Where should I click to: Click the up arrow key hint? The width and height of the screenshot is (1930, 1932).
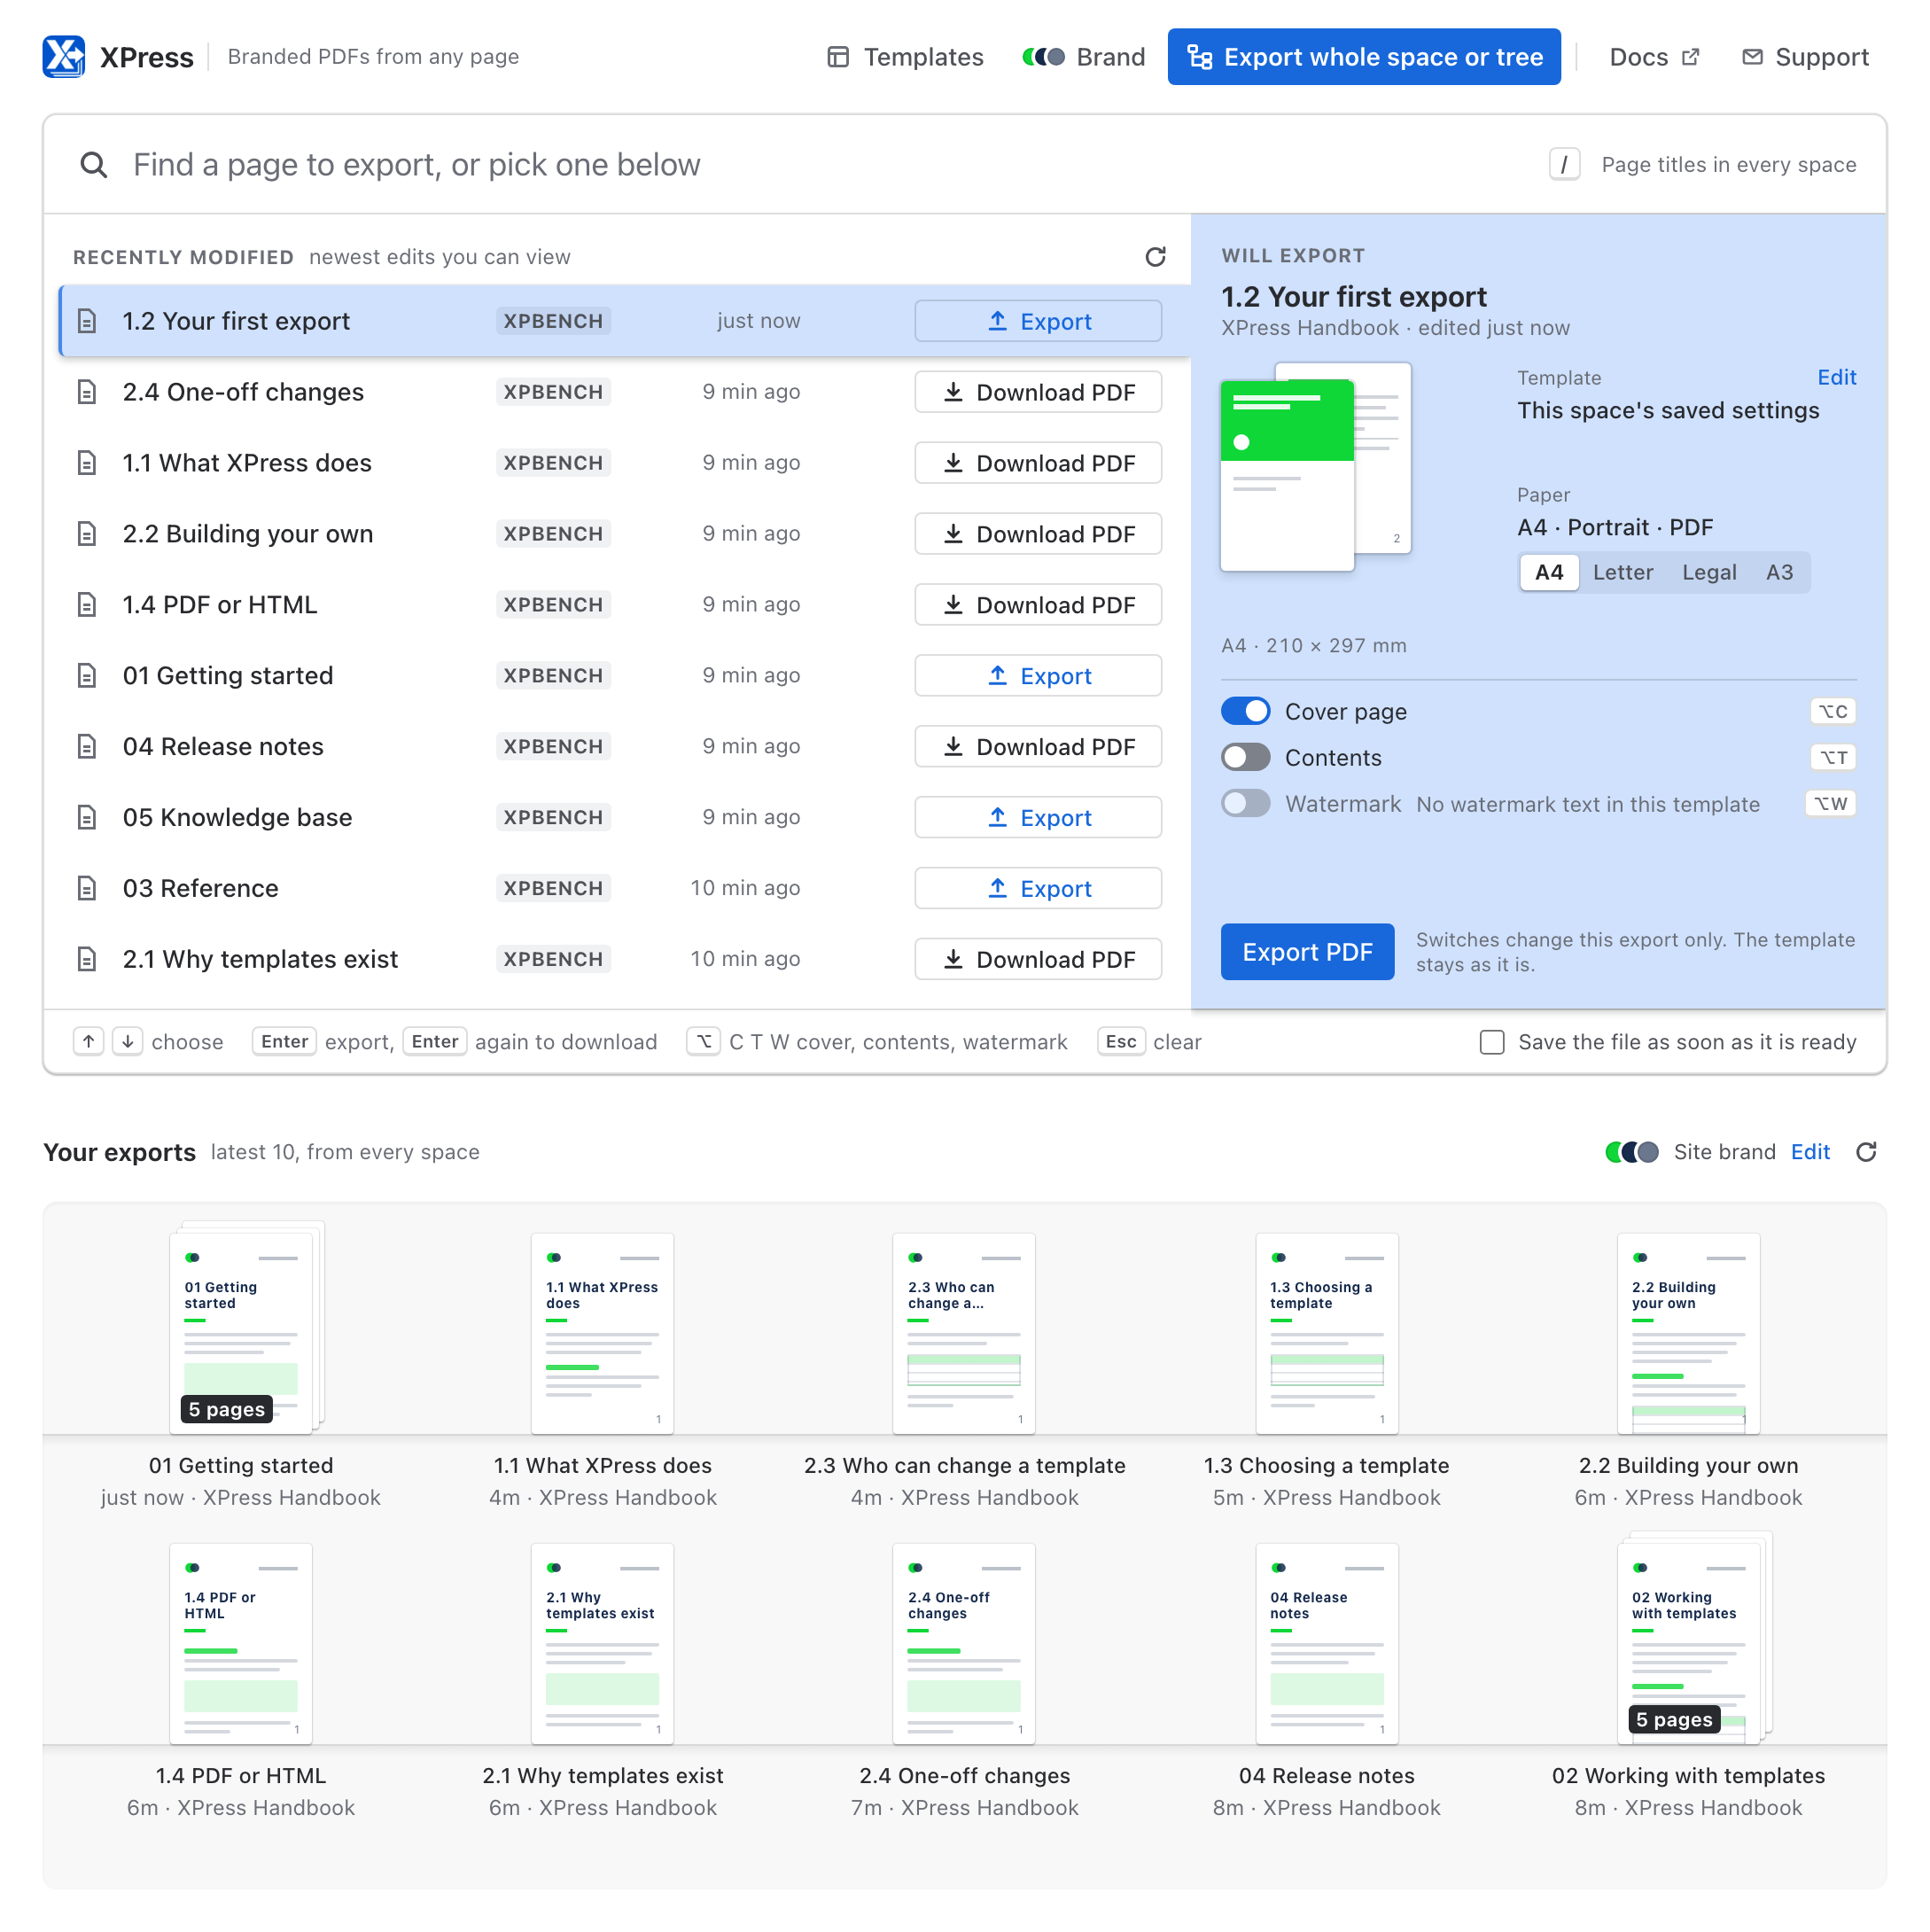pyautogui.click(x=89, y=1042)
